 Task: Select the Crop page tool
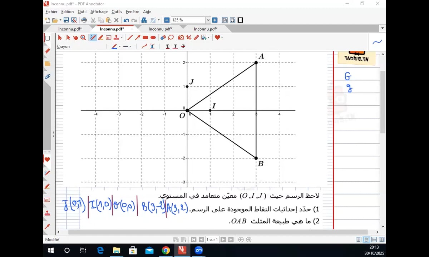[189, 37]
